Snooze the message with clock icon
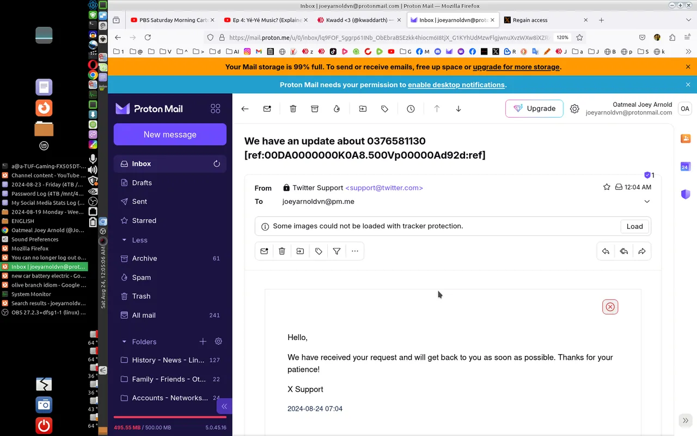 coord(411,108)
